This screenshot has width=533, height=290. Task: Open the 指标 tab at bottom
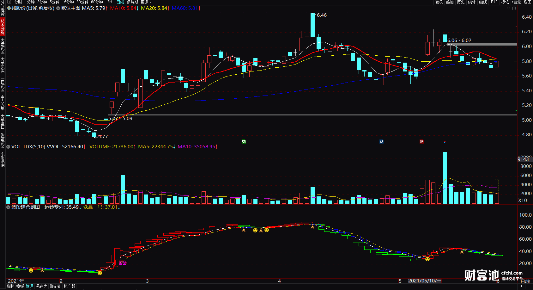tap(10, 286)
